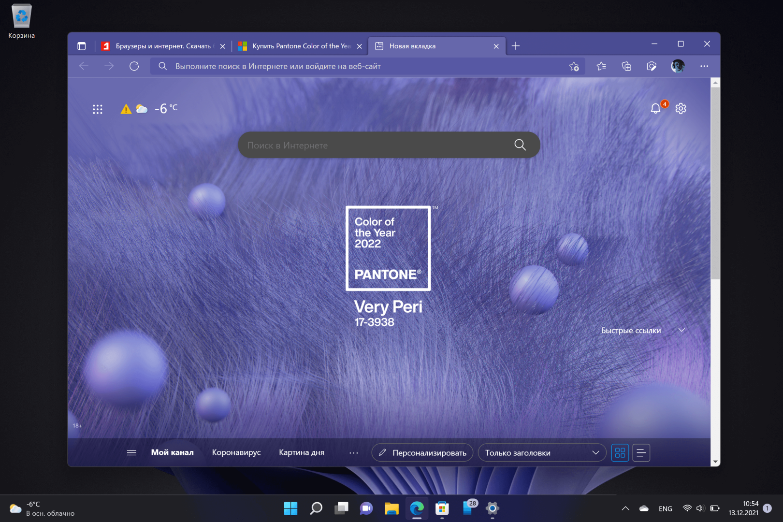Screen dimensions: 783x522
Task: Switch to Браузеры и интернет tab
Action: (162, 46)
